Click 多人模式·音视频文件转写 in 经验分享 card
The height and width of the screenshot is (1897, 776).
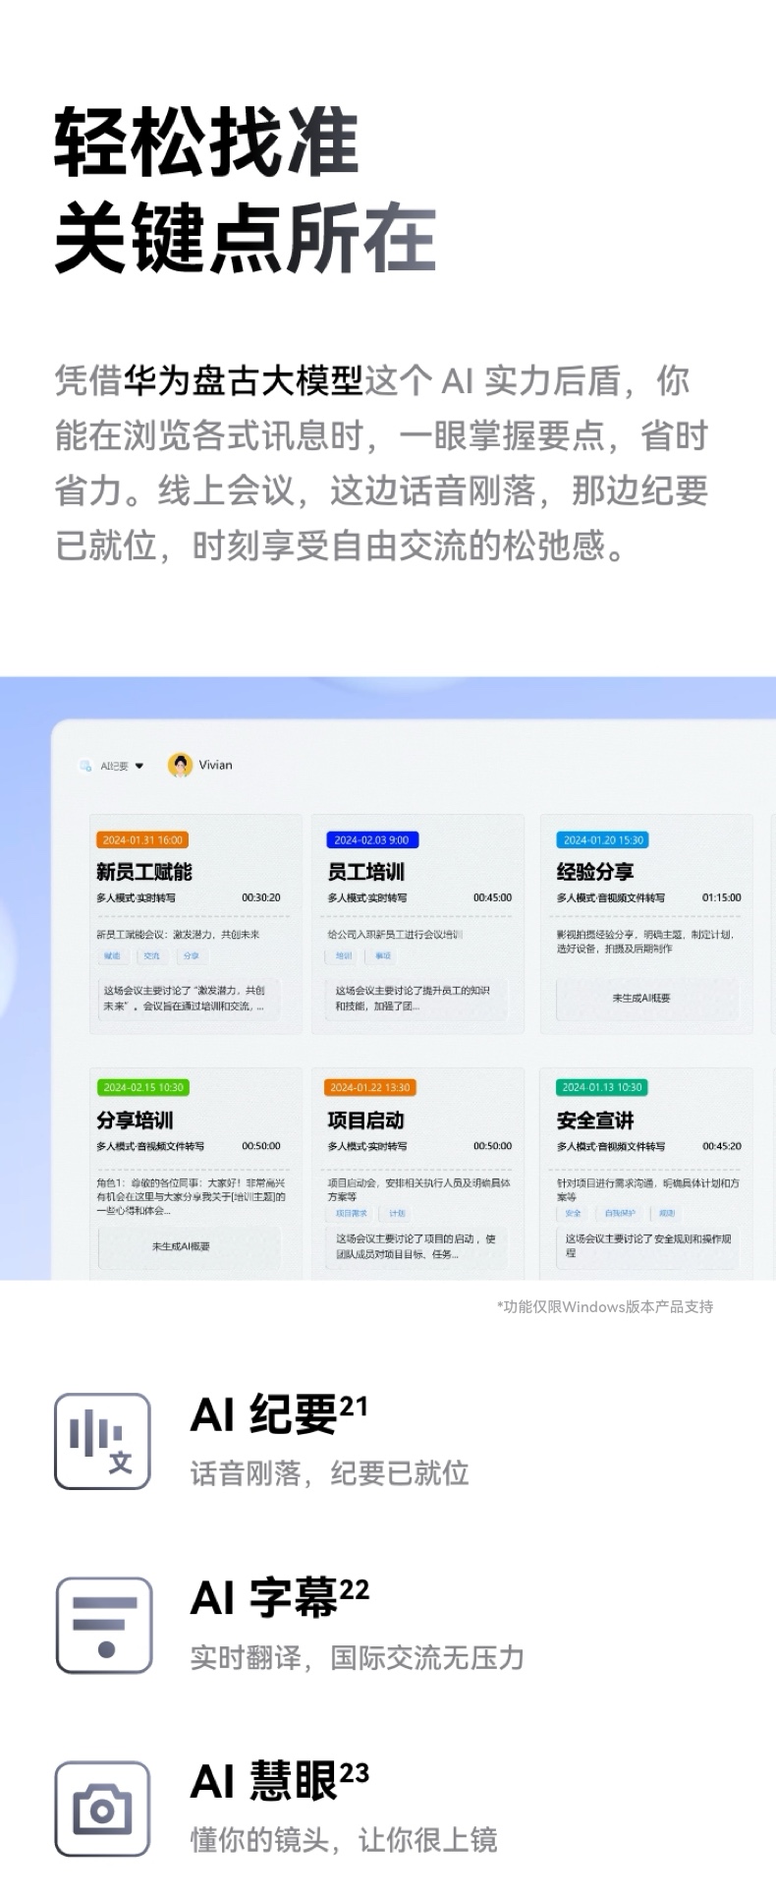point(611,897)
